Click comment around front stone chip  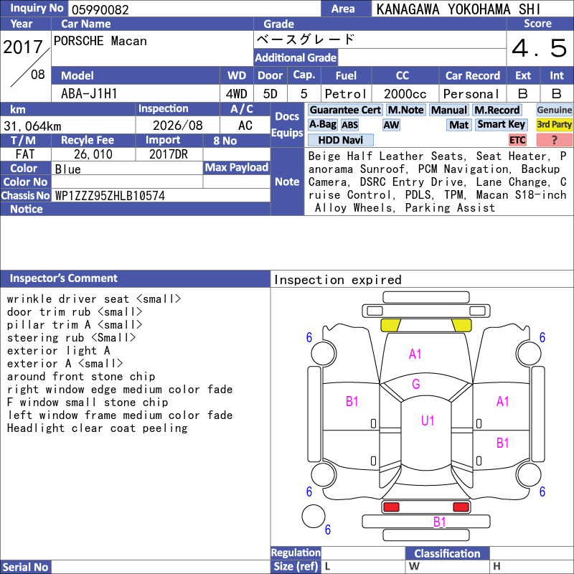click(x=81, y=376)
